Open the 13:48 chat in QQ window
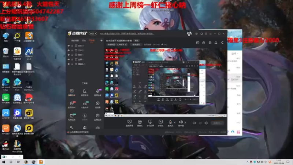 (x=235, y=78)
